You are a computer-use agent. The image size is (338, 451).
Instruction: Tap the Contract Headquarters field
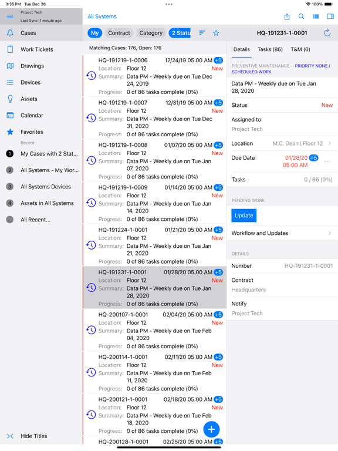coord(282,285)
